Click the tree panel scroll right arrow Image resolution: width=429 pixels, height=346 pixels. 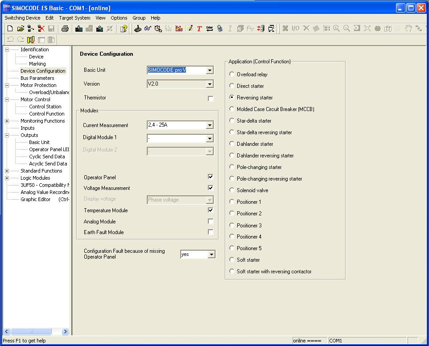(65, 331)
